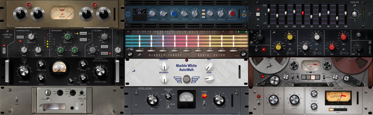Flip the Gyratec X Power switch
Image resolution: width=373 pixels, height=115 pixels.
click(71, 80)
